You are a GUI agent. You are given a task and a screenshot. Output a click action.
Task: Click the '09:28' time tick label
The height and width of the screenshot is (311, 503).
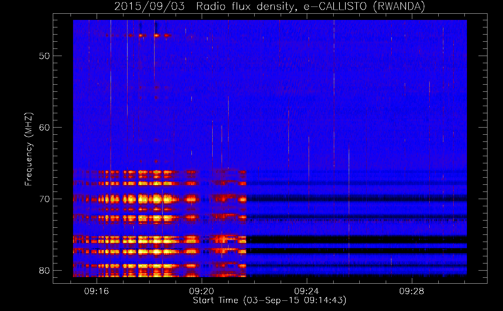coord(412,291)
